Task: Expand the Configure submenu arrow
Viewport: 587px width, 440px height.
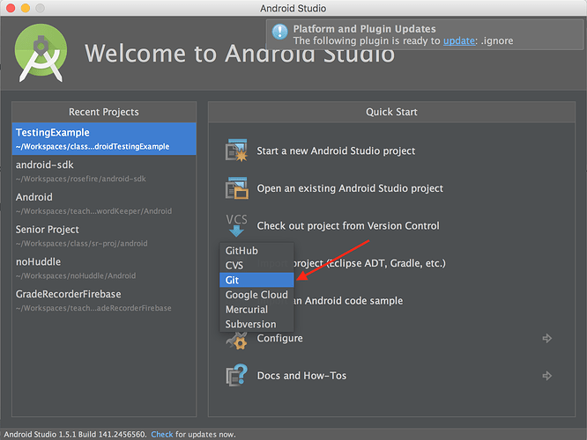Action: [547, 338]
